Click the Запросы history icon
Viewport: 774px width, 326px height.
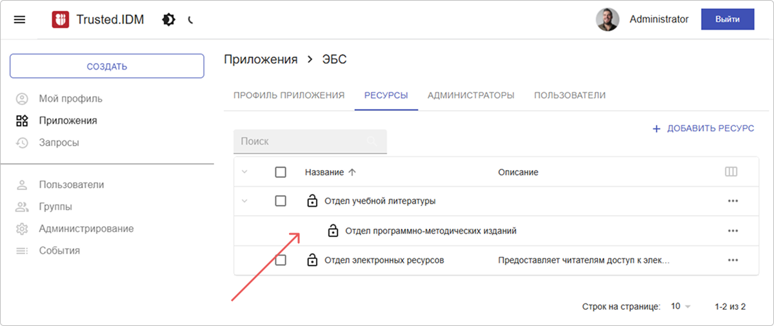(22, 142)
